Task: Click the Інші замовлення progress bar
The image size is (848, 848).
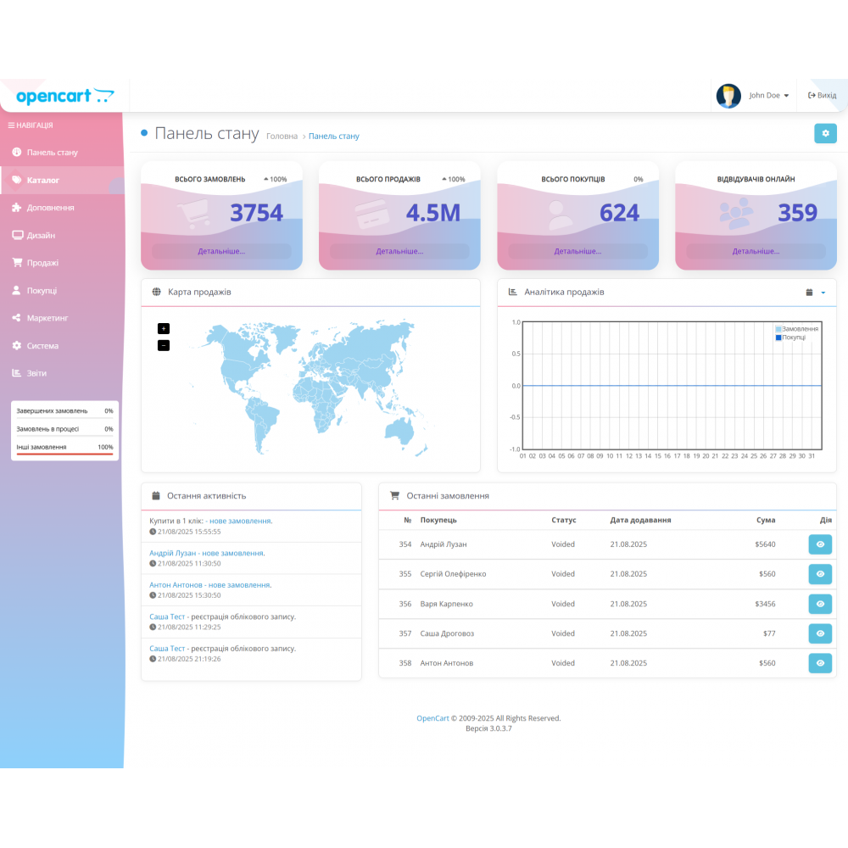Action: [64, 454]
